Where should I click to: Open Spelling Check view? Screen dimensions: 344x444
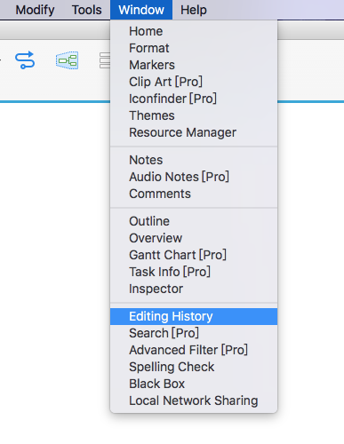[x=194, y=367]
